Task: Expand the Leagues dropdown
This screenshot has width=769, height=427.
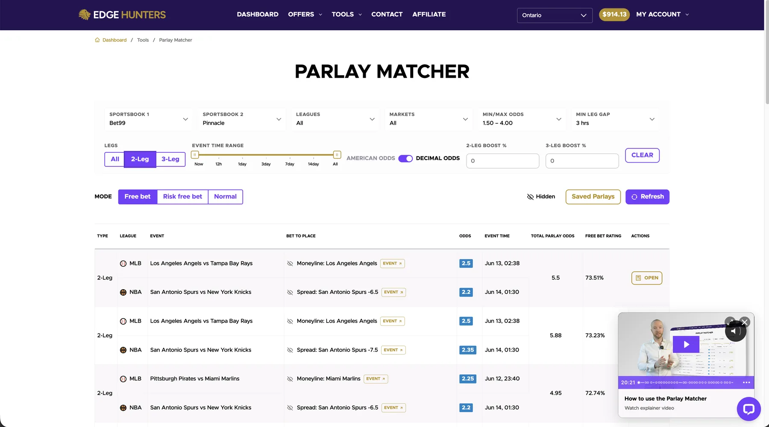Action: pyautogui.click(x=335, y=119)
